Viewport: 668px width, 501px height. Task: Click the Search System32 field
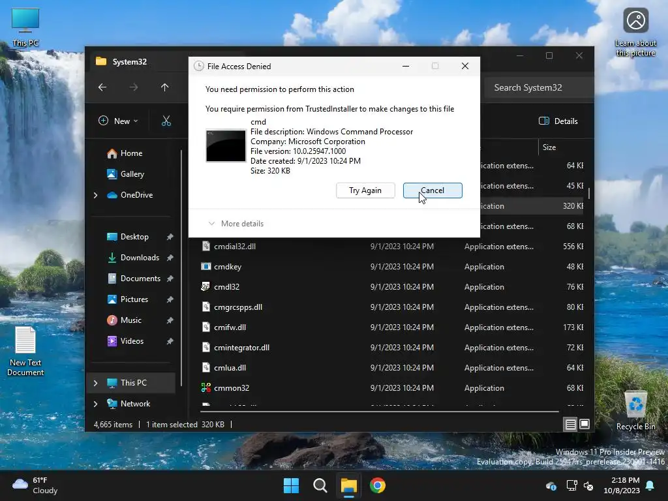[538, 88]
